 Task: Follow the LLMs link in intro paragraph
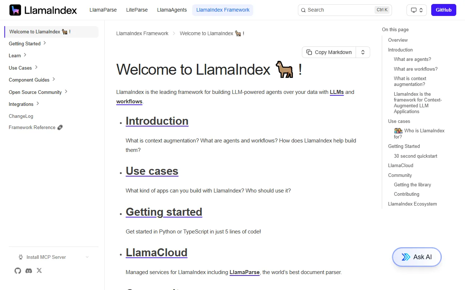(337, 92)
